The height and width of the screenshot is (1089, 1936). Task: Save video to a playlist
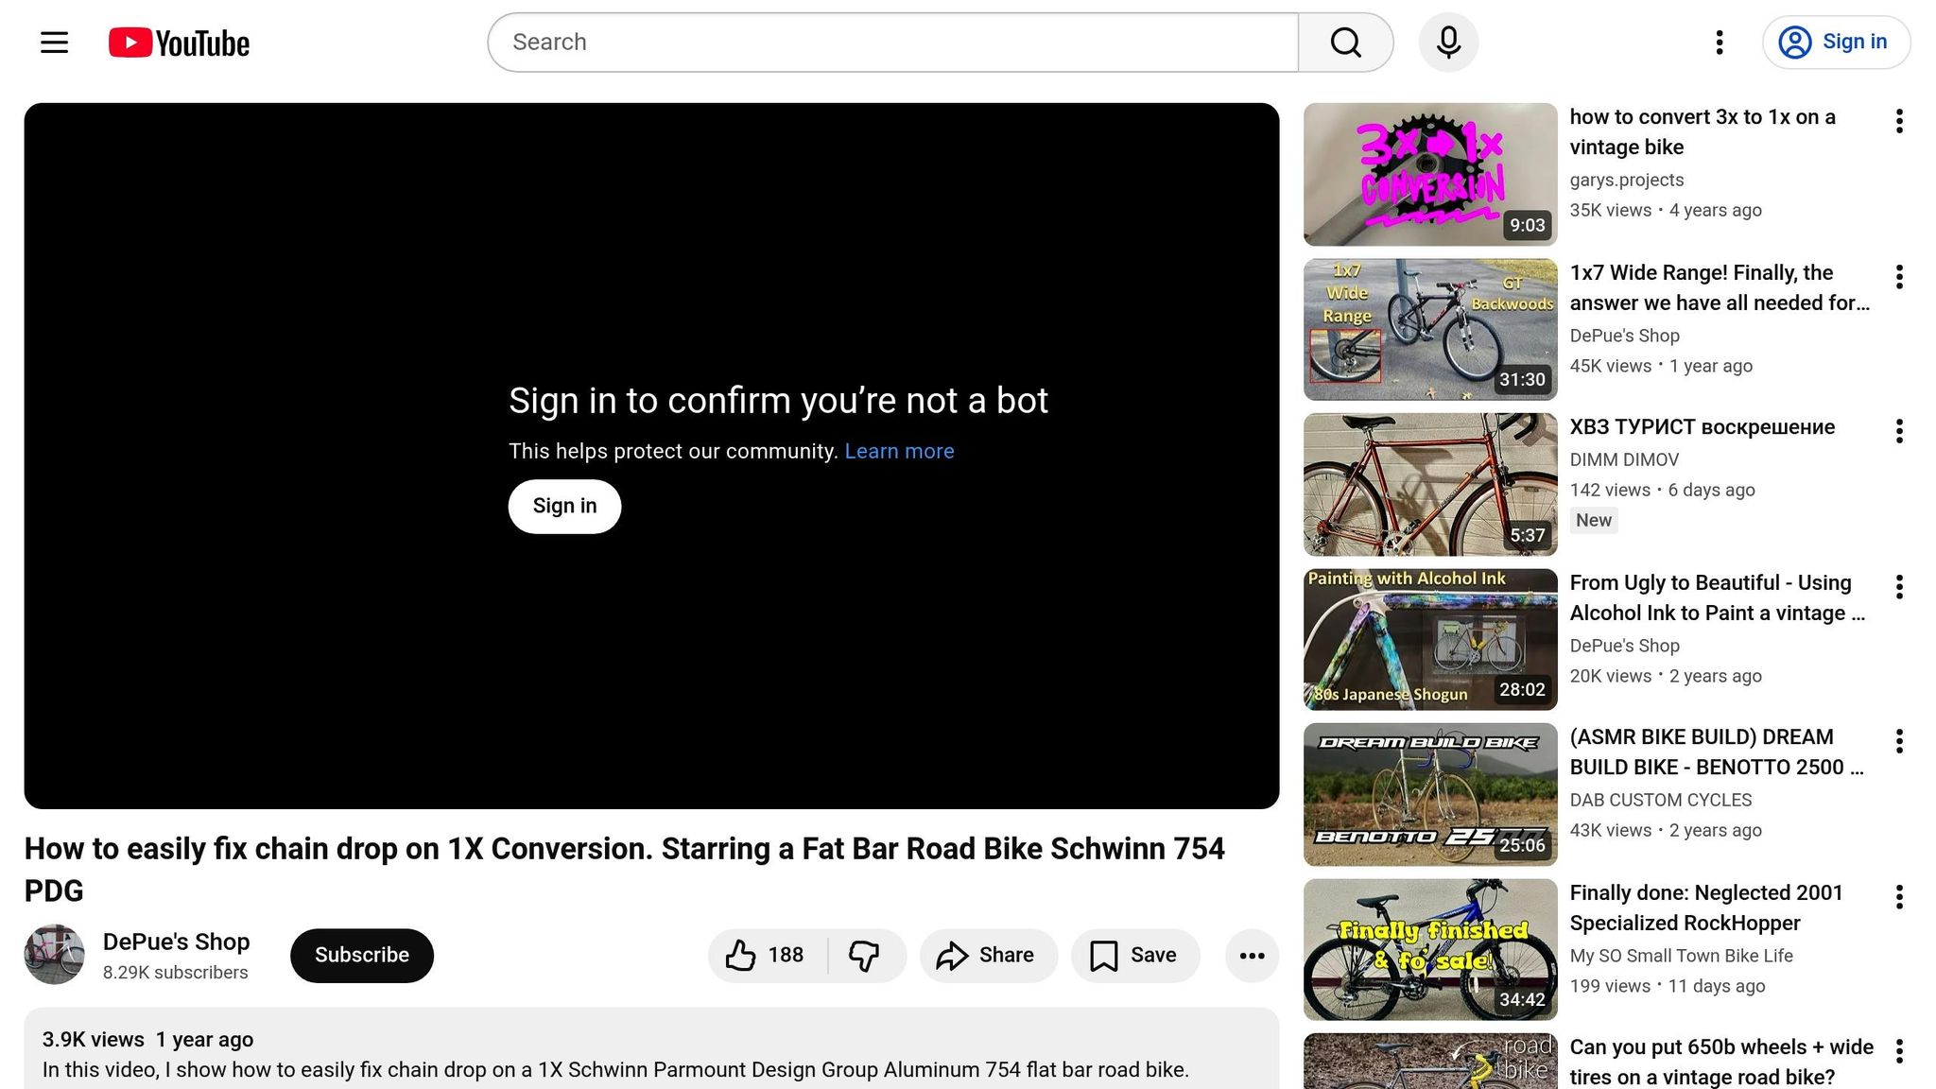point(1134,956)
